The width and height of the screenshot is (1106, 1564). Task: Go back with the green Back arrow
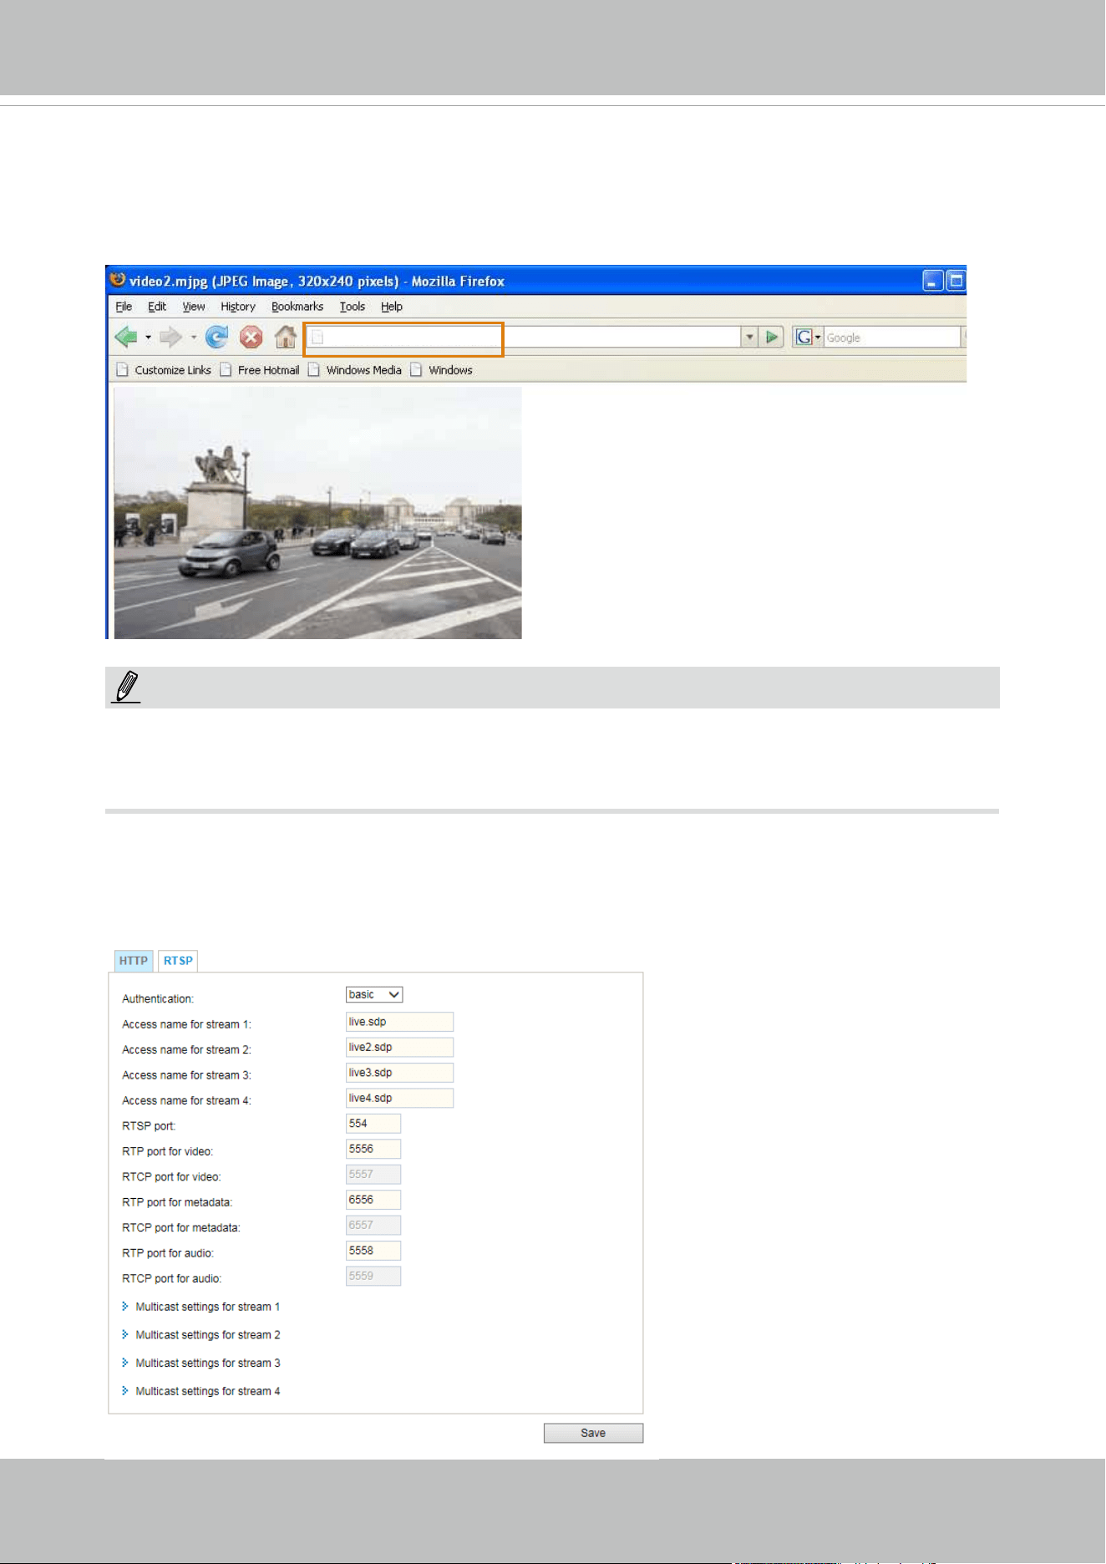pos(126,338)
